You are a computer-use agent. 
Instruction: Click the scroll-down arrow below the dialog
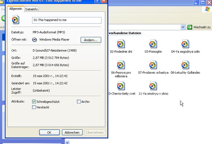pyautogui.click(x=67, y=142)
